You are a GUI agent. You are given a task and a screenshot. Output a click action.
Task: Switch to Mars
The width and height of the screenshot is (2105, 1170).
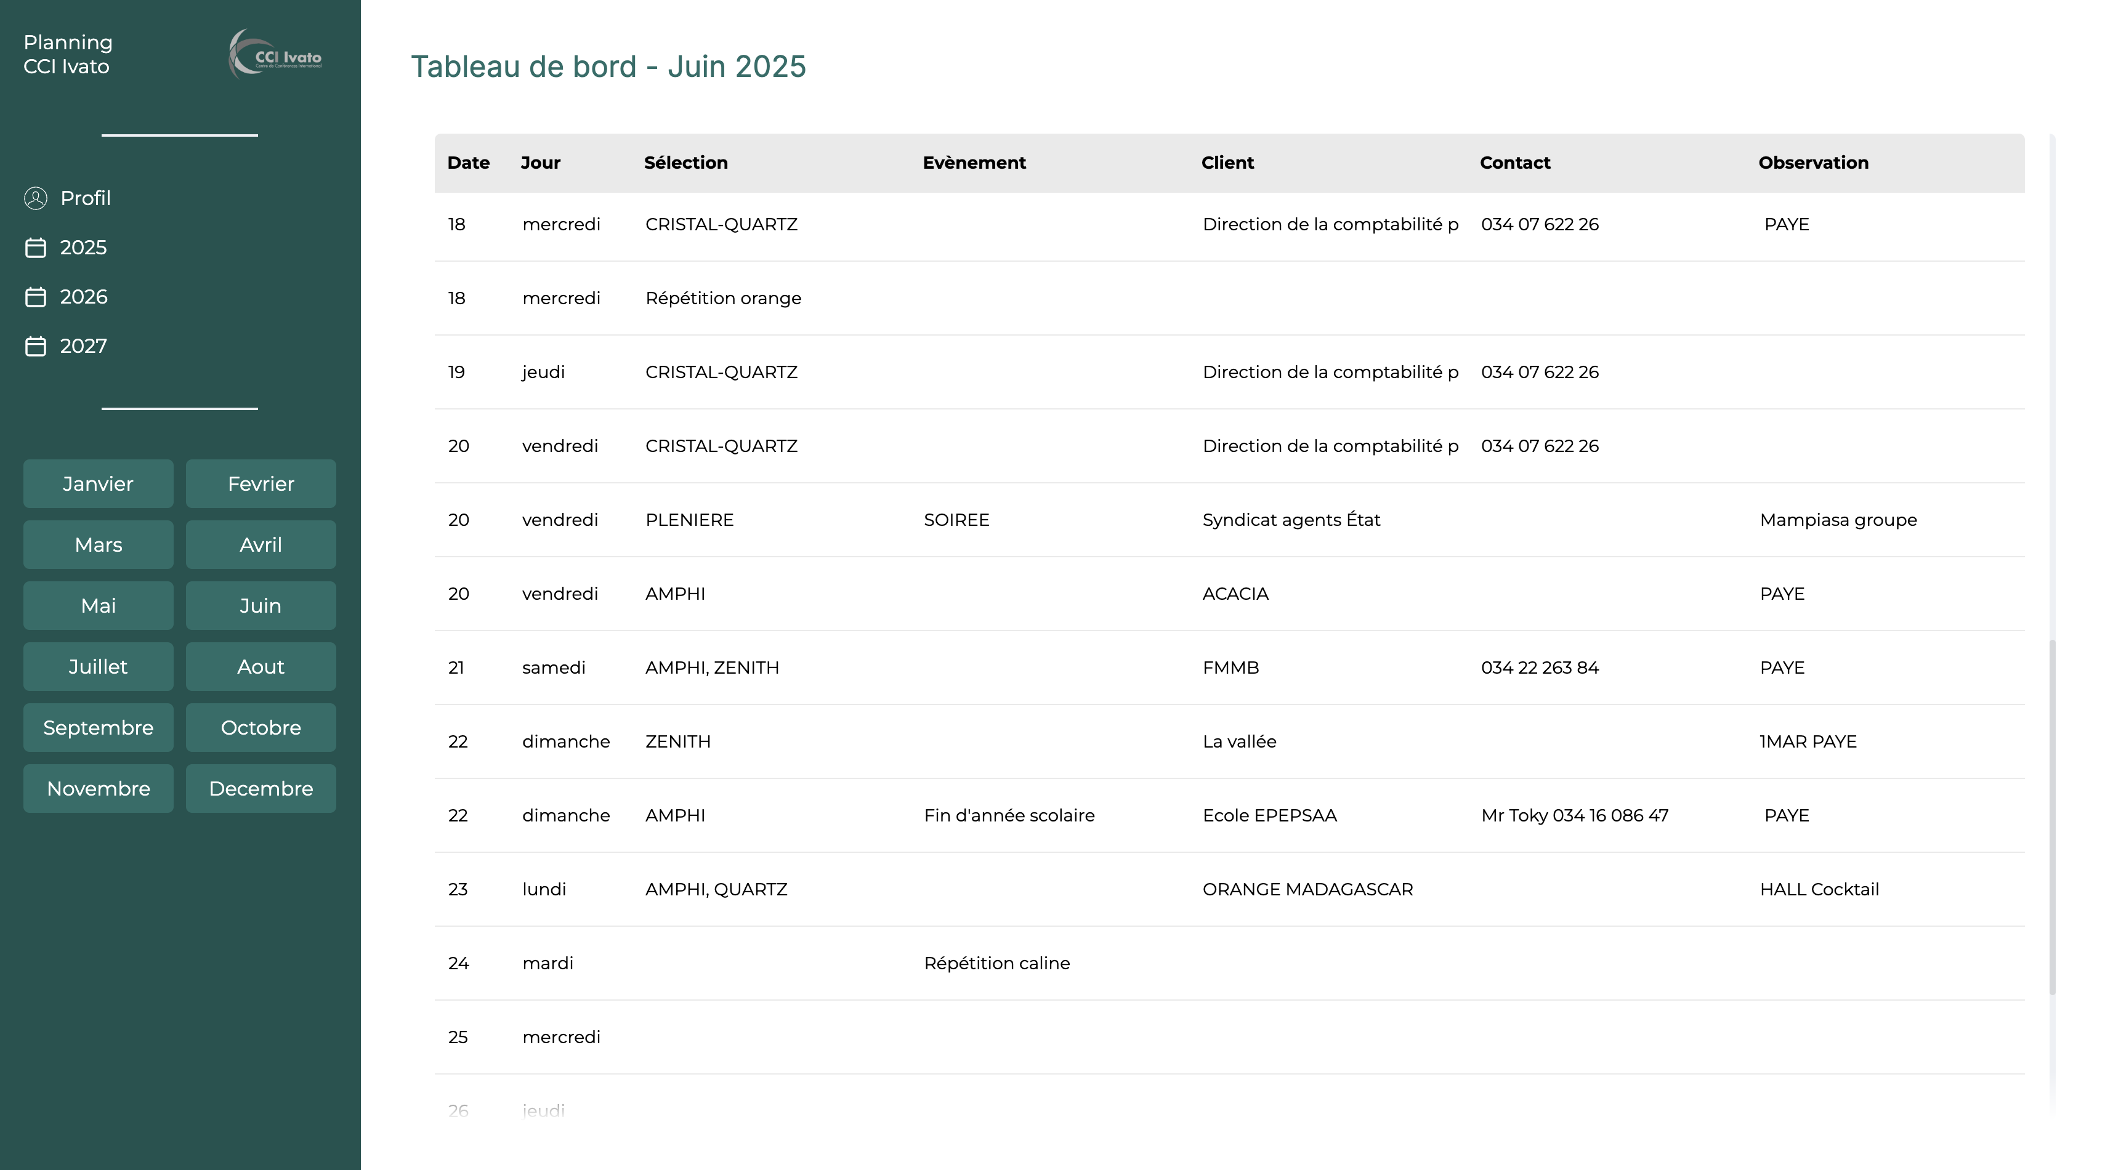(x=98, y=544)
